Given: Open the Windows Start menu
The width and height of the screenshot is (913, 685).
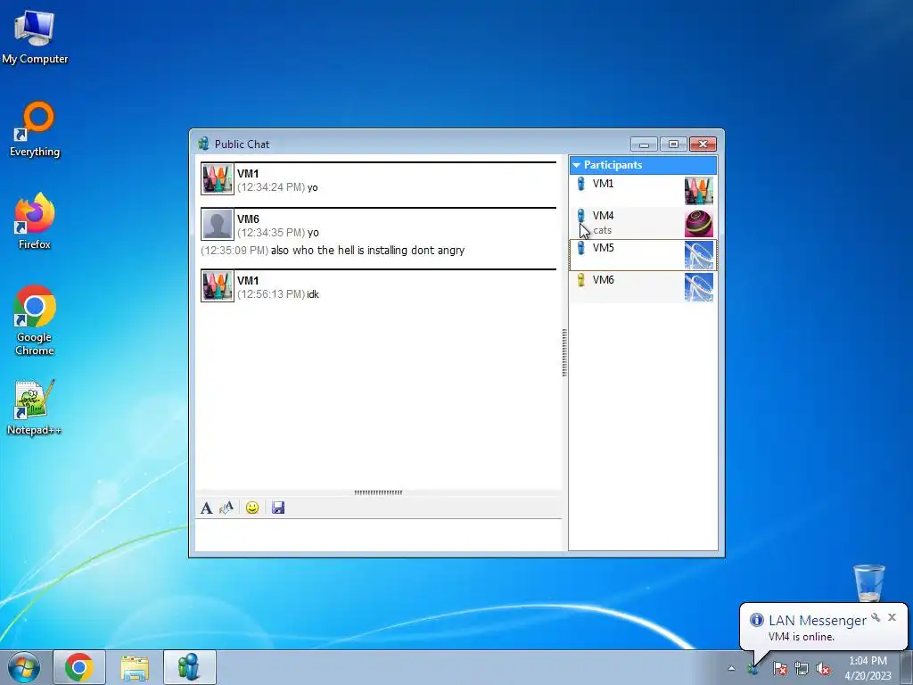Looking at the screenshot, I should (24, 667).
